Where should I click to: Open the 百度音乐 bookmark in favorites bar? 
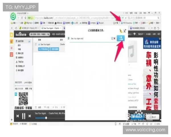pyautogui.click(x=67, y=23)
